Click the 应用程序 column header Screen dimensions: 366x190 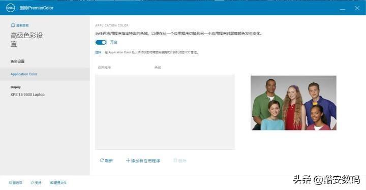pyautogui.click(x=104, y=68)
